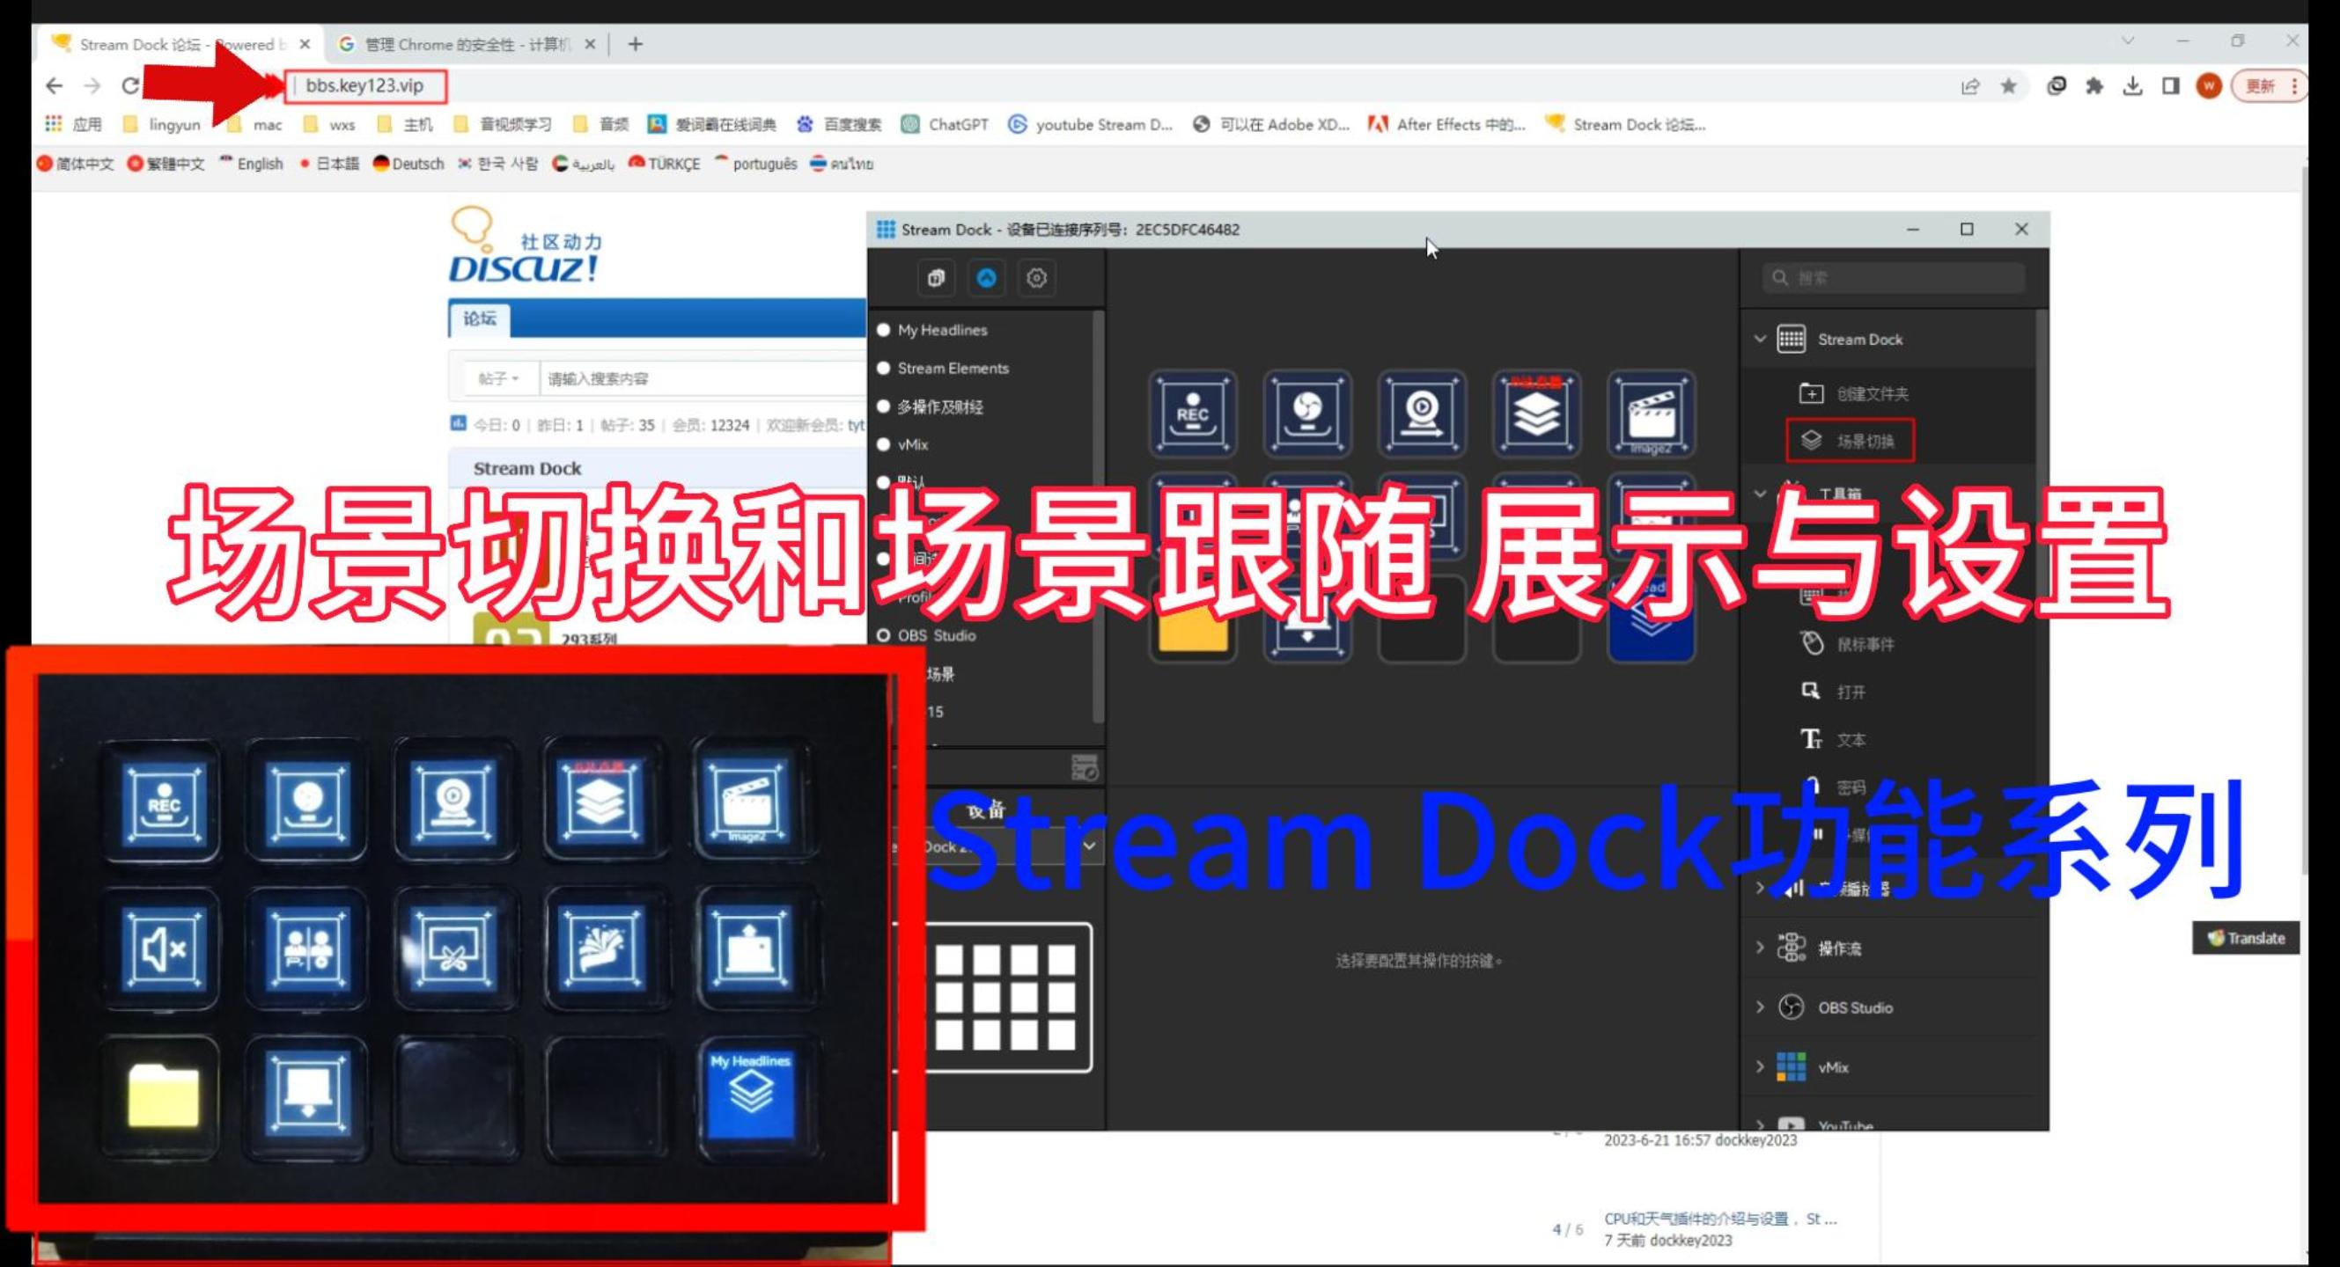
Task: Open the 百度搜索 bookmark
Action: tap(838, 124)
